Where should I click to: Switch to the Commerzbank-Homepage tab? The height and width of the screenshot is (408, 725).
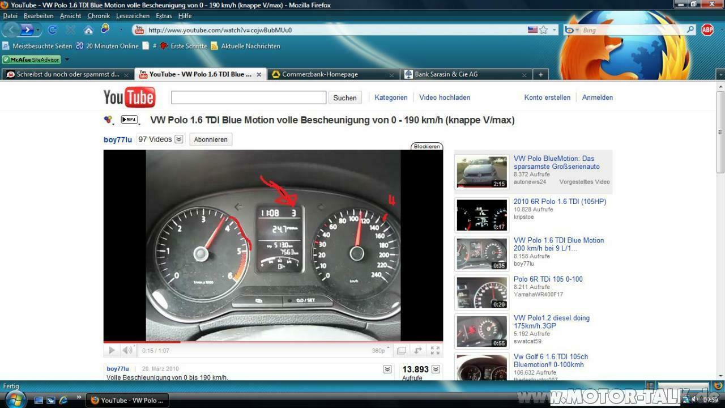click(x=333, y=74)
